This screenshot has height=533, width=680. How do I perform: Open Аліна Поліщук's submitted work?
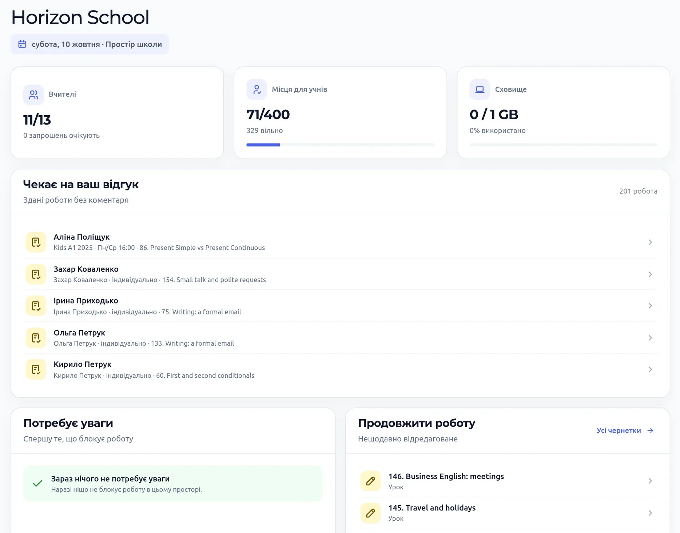341,242
